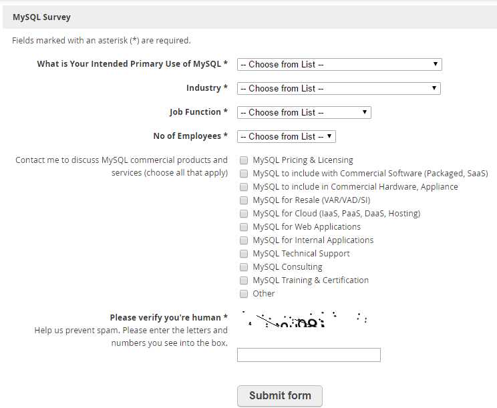Expand the Industry dropdown list
Image resolution: width=497 pixels, height=408 pixels.
tap(339, 88)
